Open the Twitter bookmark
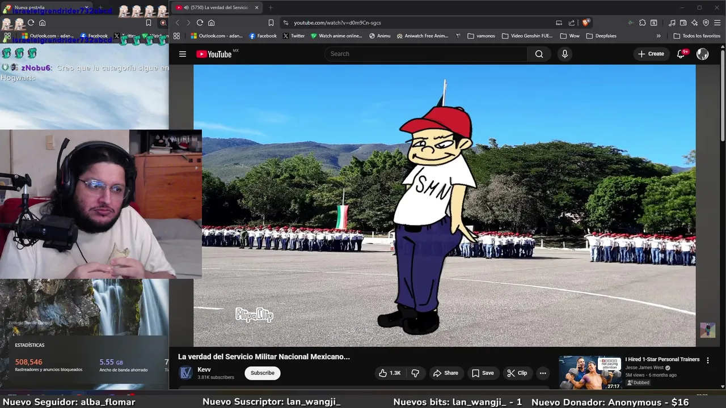 tap(293, 36)
